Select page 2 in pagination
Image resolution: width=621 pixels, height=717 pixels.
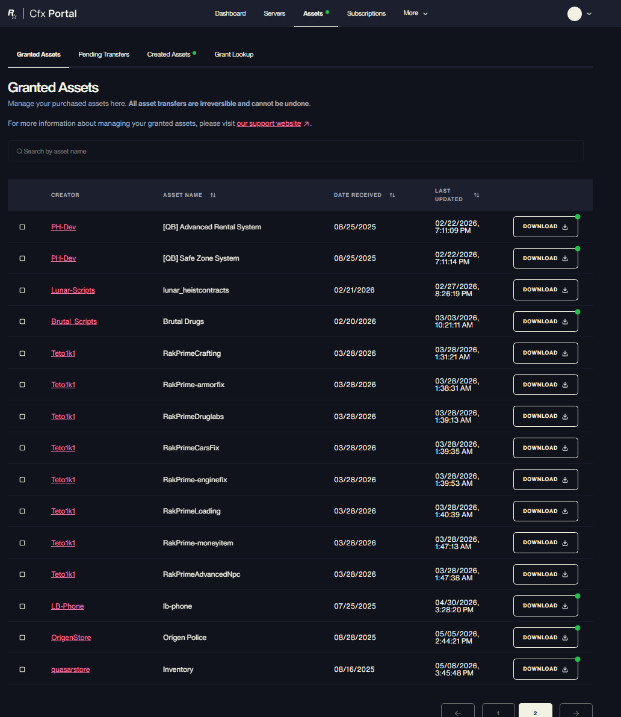tap(536, 711)
